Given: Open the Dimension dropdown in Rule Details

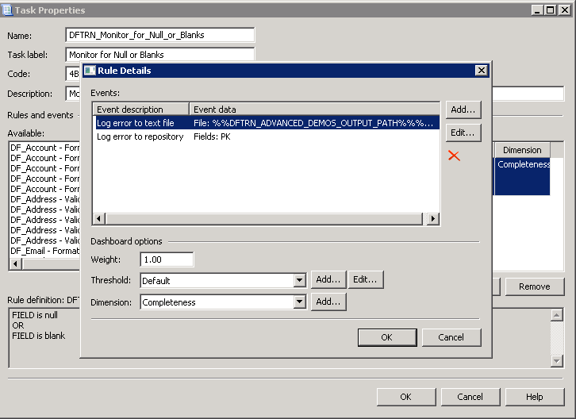Looking at the screenshot, I should pos(300,302).
